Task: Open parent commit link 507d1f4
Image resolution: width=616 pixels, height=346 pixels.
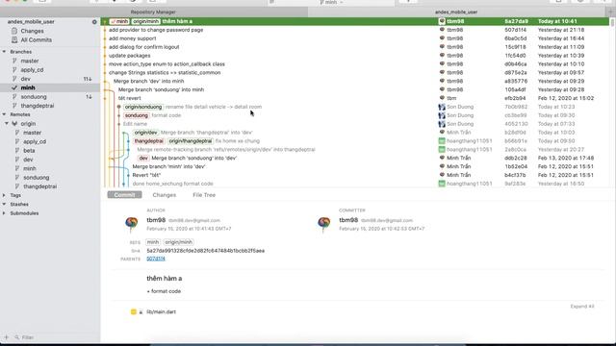Action: click(156, 259)
